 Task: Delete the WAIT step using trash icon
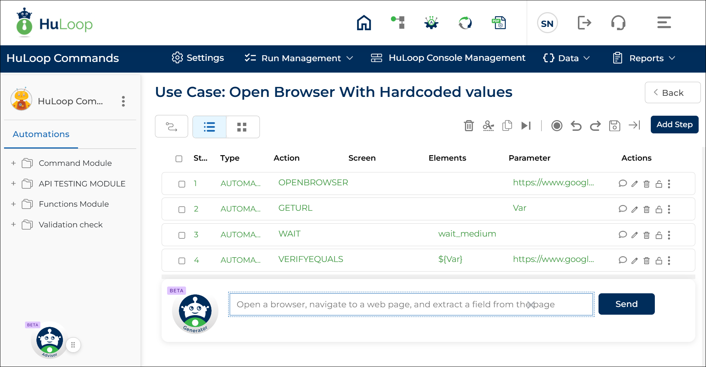pyautogui.click(x=646, y=235)
